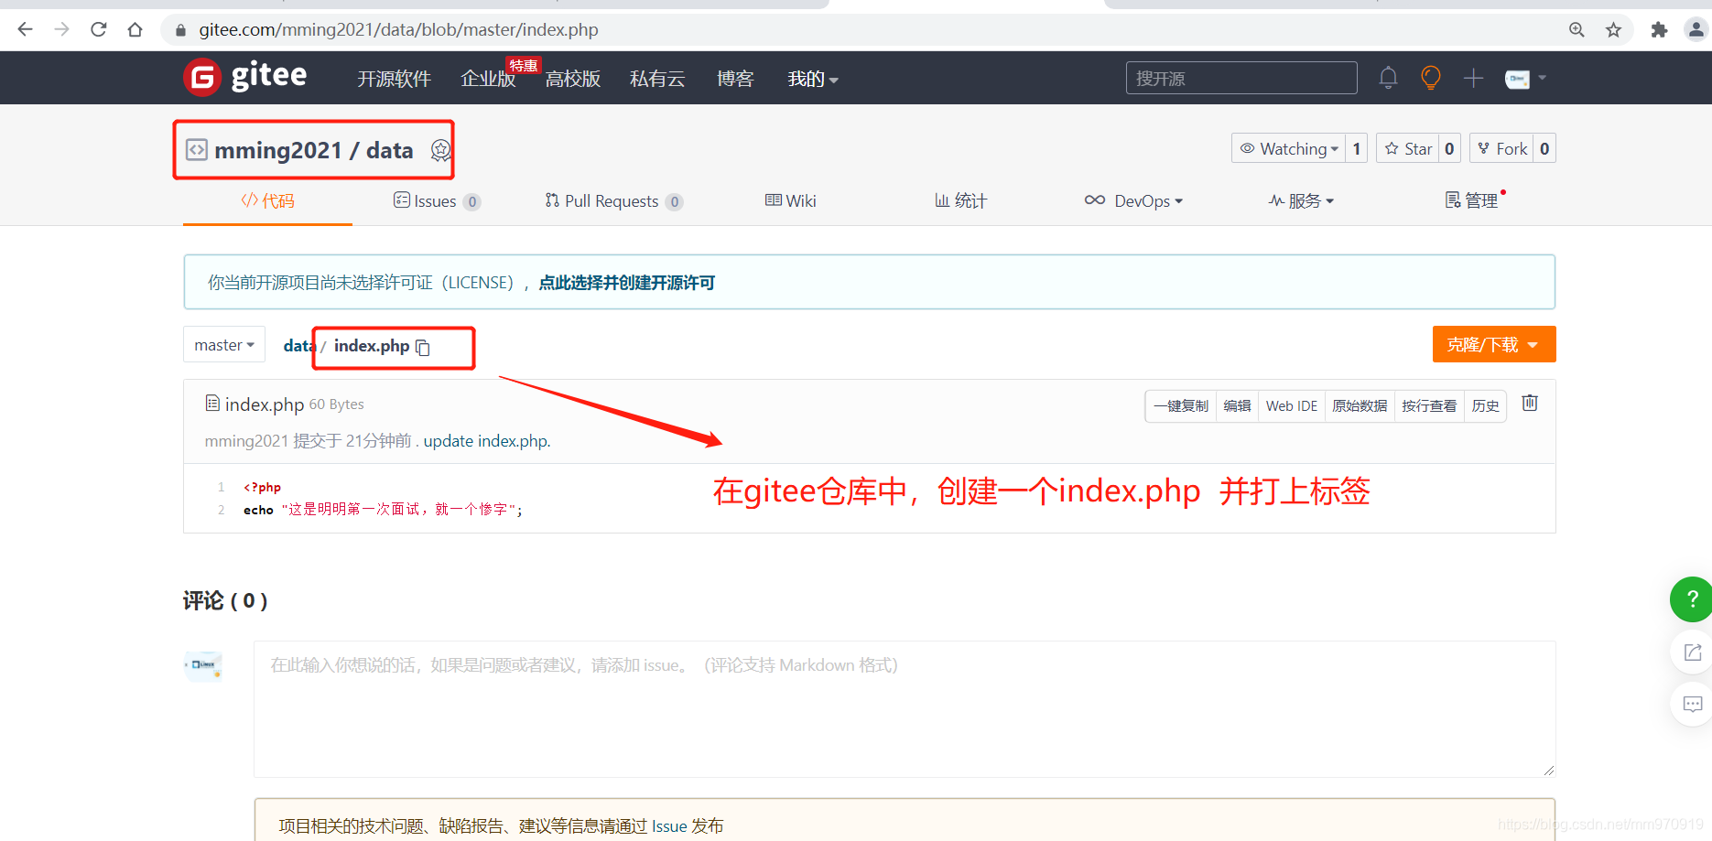
Task: Switch to the 统计 tab
Action: pos(960,200)
